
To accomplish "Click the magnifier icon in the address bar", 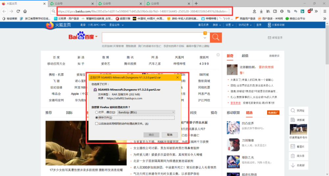I will click(x=54, y=11).
